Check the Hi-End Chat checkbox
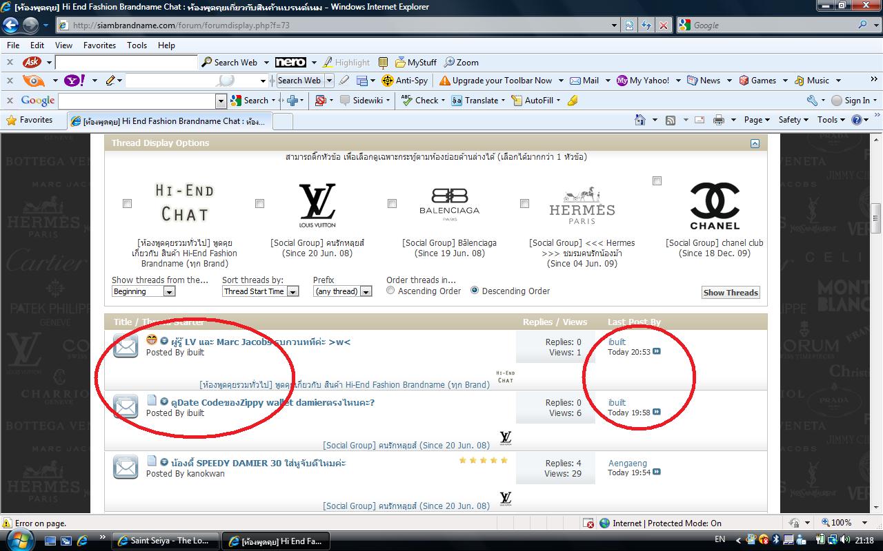 [127, 203]
